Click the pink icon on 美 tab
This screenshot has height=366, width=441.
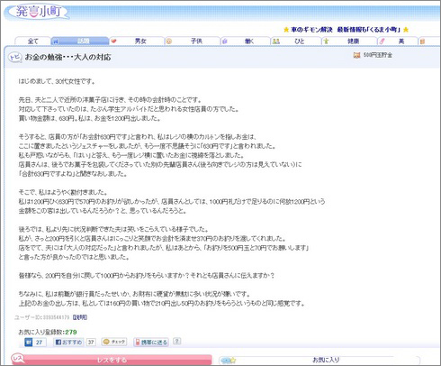(x=382, y=41)
